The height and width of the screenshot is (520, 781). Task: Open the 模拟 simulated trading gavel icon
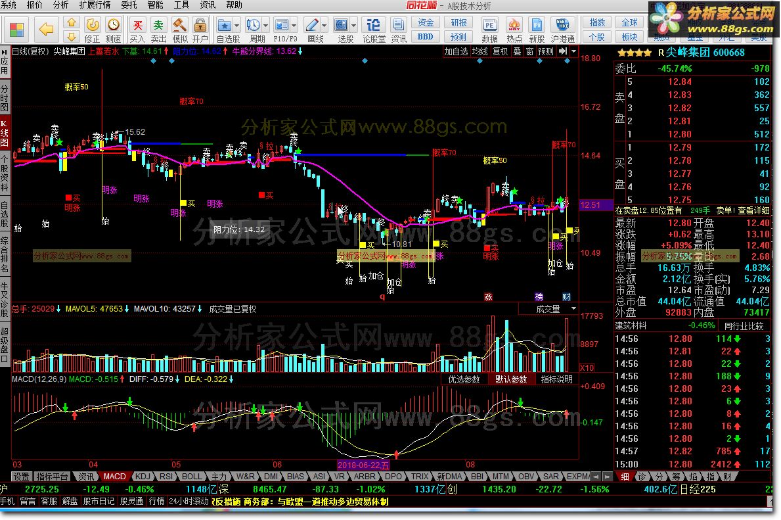tap(179, 30)
